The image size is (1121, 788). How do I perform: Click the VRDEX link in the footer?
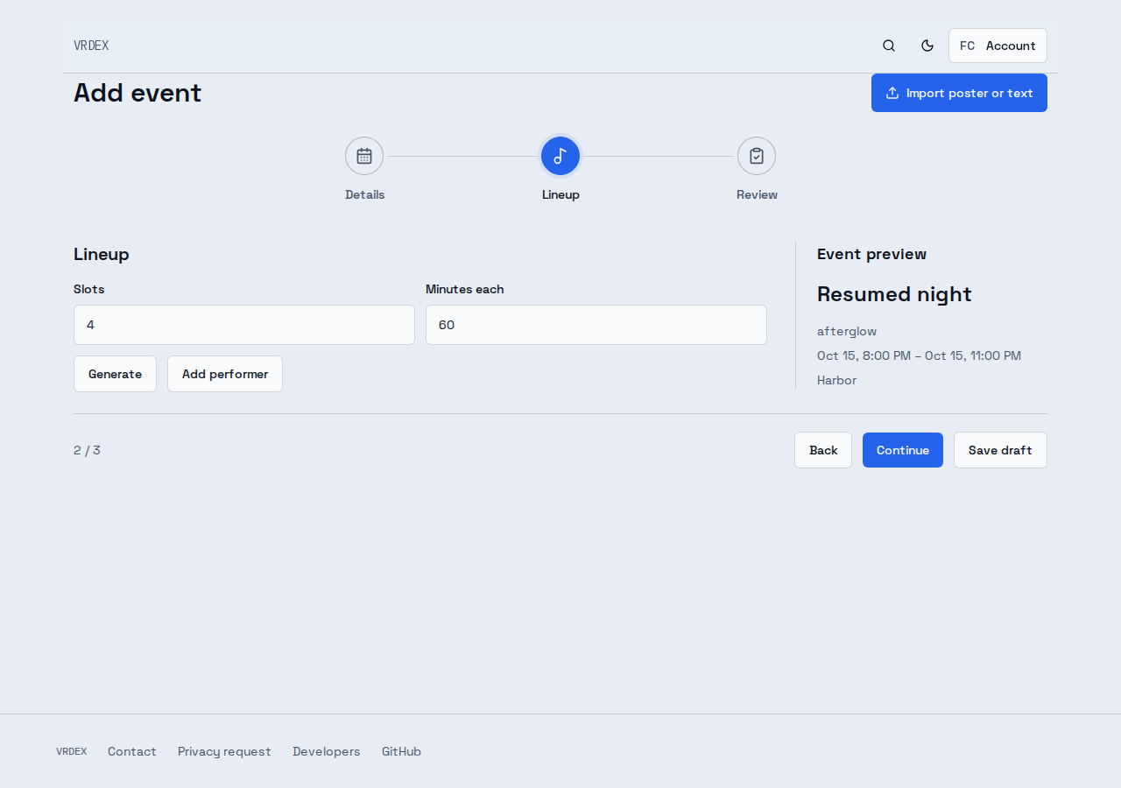(72, 751)
